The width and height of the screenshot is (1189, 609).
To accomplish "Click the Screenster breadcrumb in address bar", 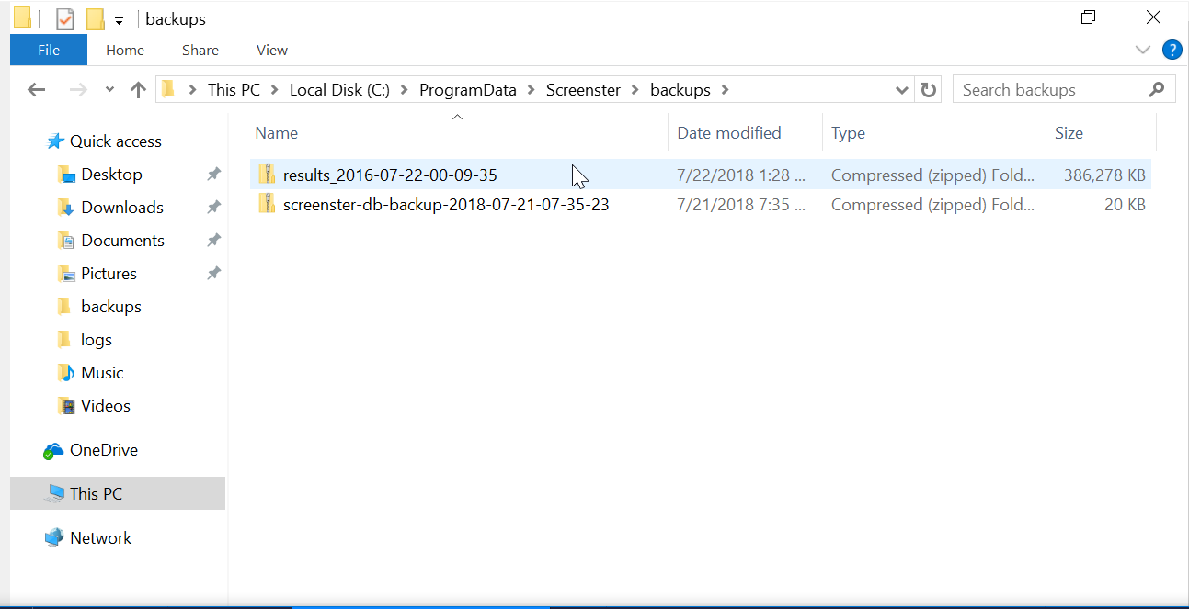I will (x=583, y=90).
